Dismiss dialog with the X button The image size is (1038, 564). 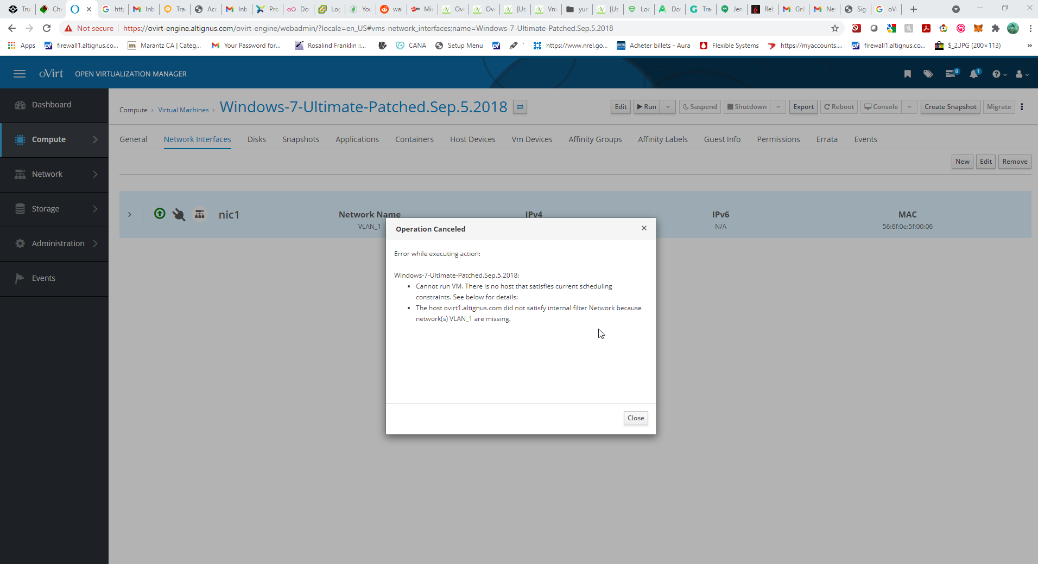point(644,228)
